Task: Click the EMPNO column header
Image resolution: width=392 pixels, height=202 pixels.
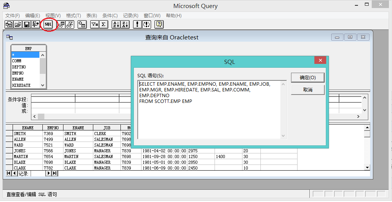Action: [x=53, y=128]
